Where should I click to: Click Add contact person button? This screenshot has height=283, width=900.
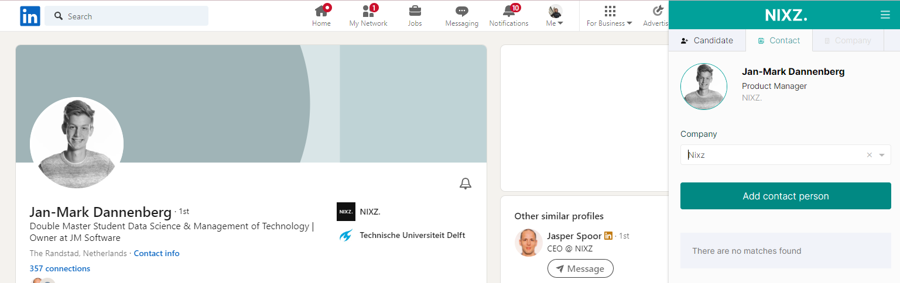pyautogui.click(x=785, y=196)
